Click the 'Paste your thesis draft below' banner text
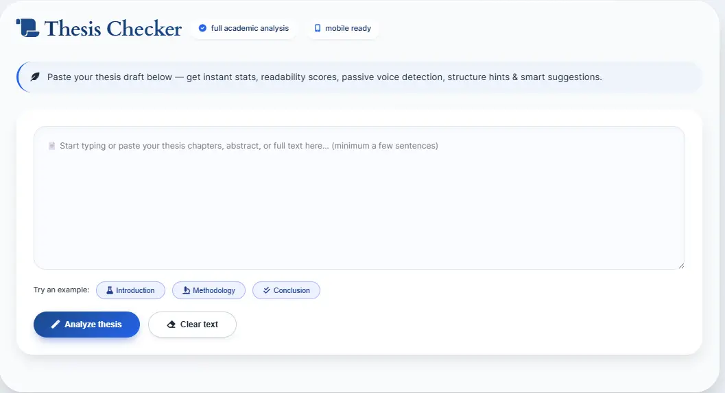 (x=324, y=77)
